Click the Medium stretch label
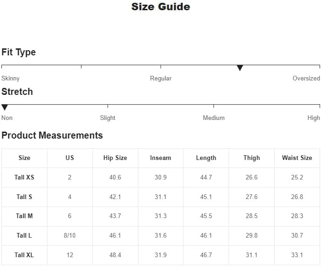321x266 pixels. point(214,118)
